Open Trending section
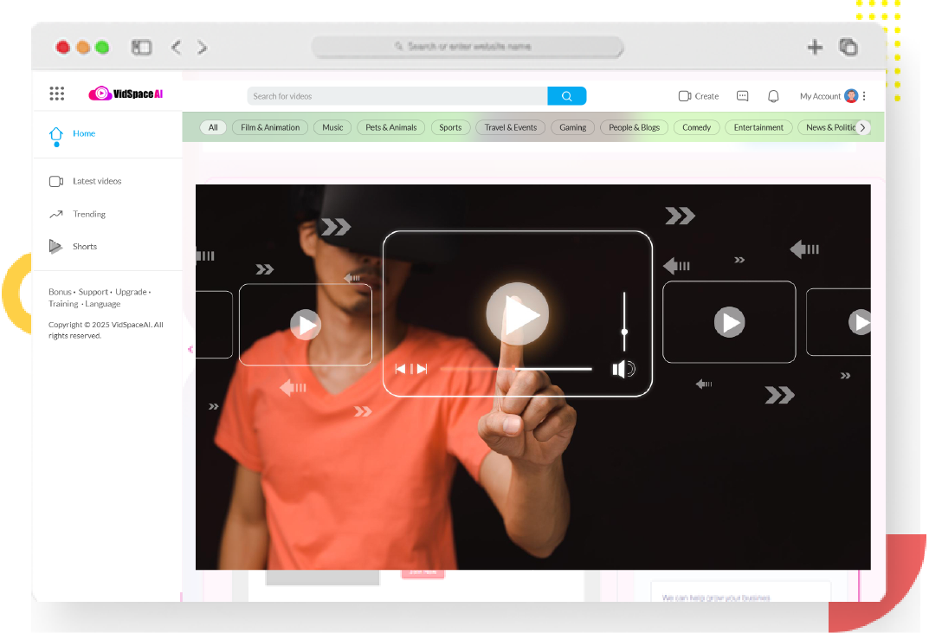Image resolution: width=929 pixels, height=633 pixels. (x=89, y=215)
